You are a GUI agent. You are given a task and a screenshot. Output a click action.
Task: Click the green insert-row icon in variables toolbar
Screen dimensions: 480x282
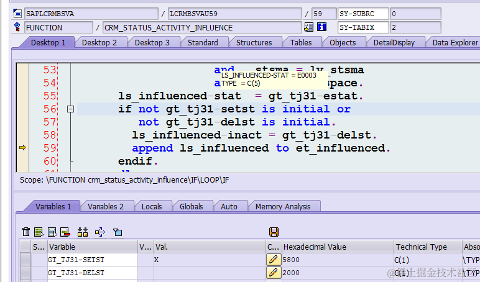tap(39, 232)
